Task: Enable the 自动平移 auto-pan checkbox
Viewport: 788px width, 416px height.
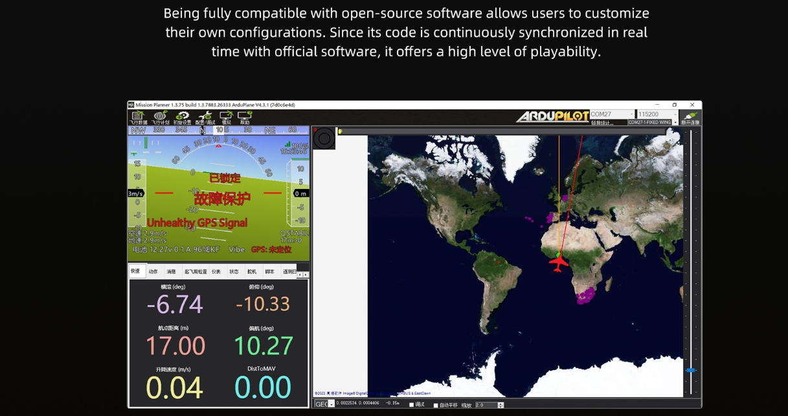Action: pos(436,405)
